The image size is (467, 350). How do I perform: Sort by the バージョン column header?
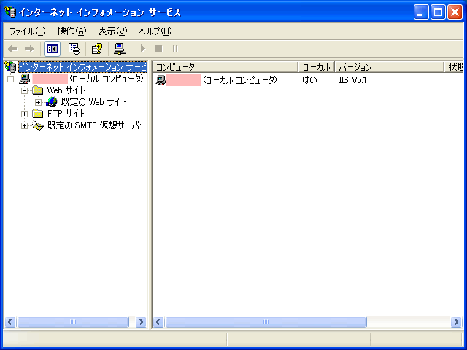[388, 67]
